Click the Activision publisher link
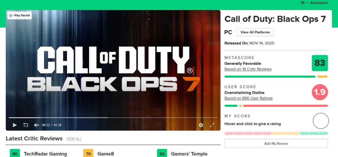338x157 pixels. [319, 3]
